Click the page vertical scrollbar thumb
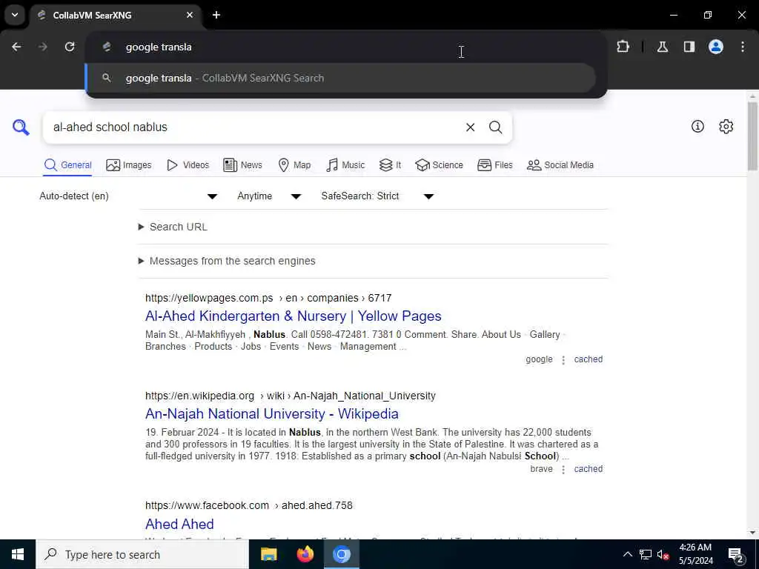Image resolution: width=759 pixels, height=569 pixels. point(752,136)
